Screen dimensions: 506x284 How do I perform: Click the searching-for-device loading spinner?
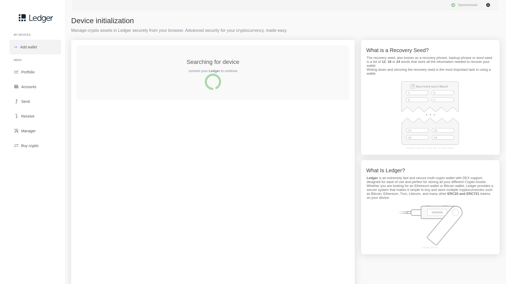[213, 82]
